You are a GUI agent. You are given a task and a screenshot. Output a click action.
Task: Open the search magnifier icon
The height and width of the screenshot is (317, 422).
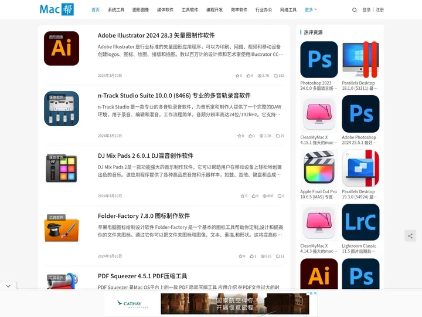point(355,10)
